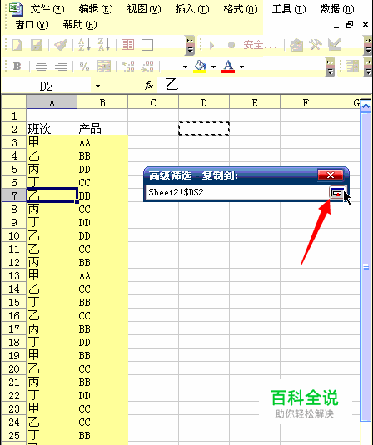Screen dimensions: 373x445
Task: Select column A header
Action: [52, 102]
